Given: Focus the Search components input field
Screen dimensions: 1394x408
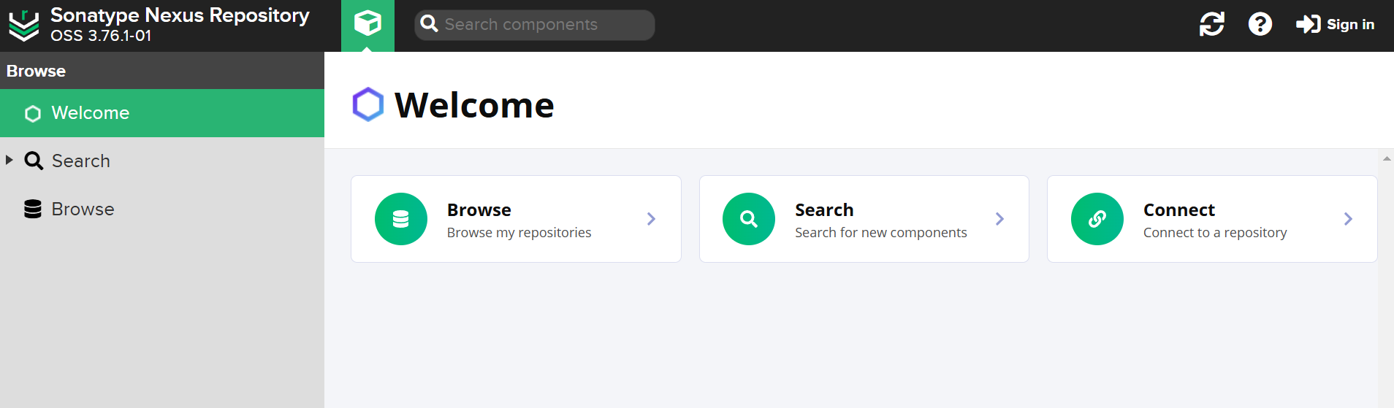Looking at the screenshot, I should 535,25.
